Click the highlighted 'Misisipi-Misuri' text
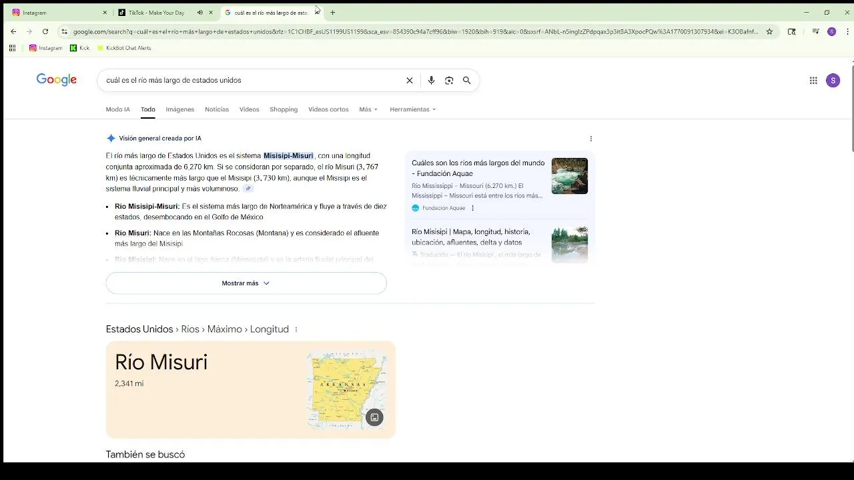 [x=288, y=156]
